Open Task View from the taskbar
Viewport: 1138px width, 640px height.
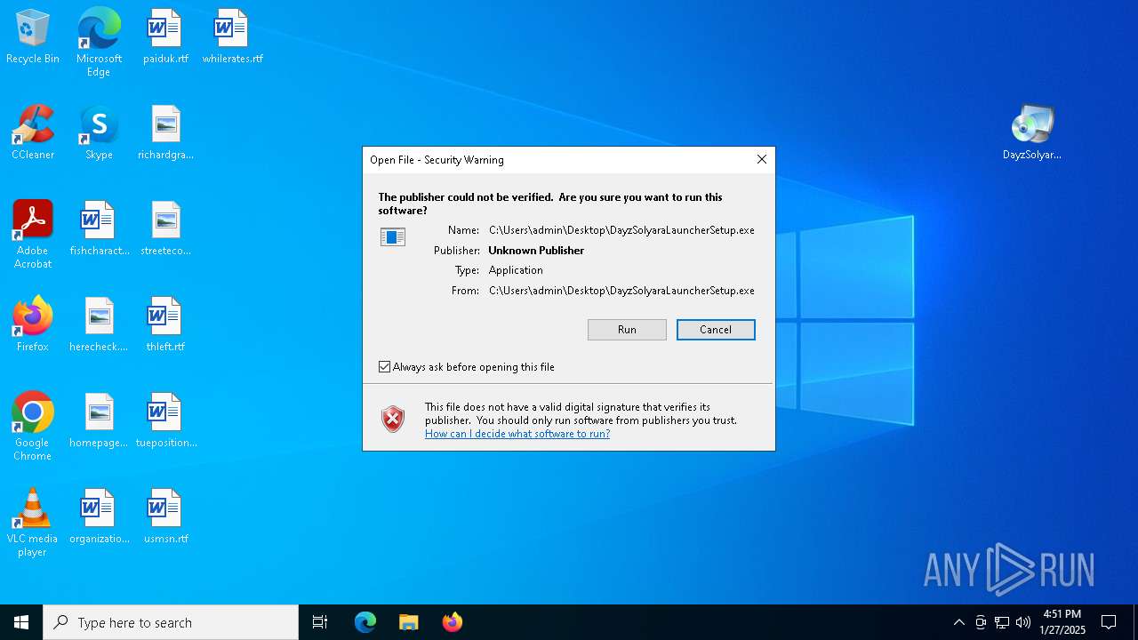[x=320, y=622]
